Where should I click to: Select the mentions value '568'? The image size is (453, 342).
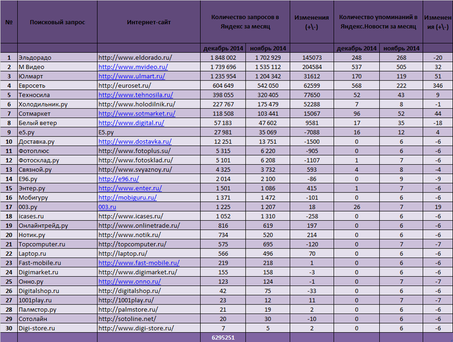pos(357,86)
